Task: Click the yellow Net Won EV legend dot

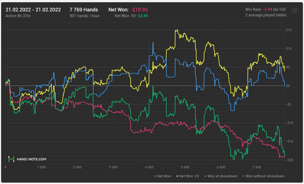Action: [177, 176]
